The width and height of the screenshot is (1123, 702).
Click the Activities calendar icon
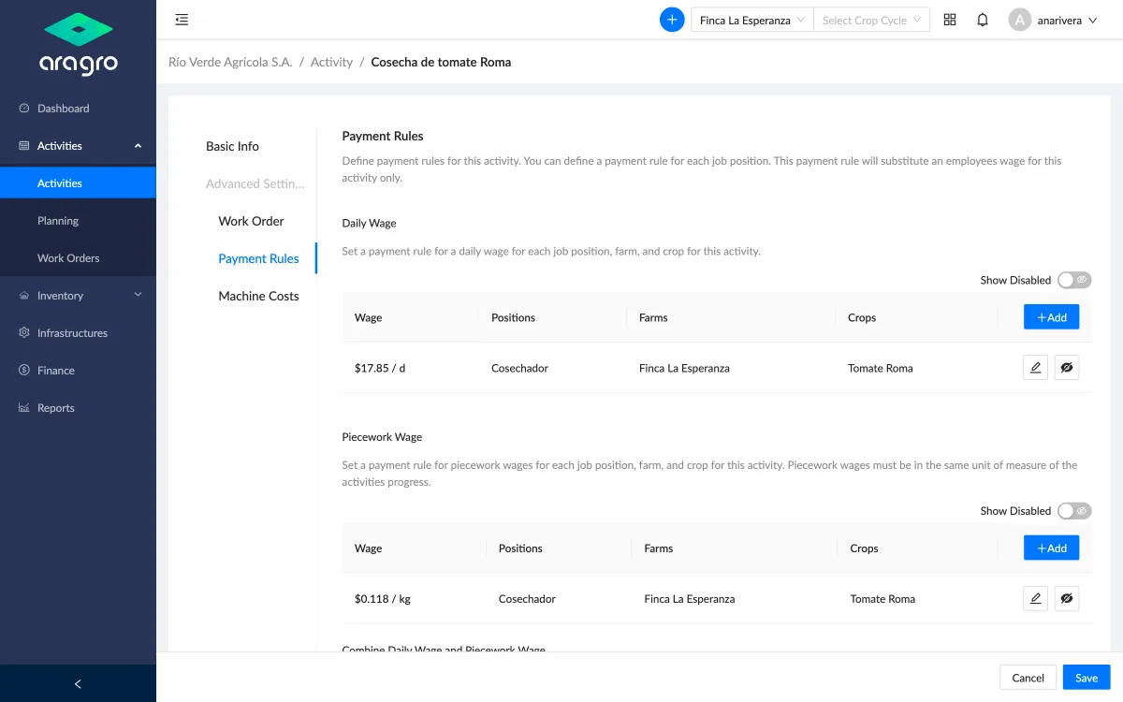pos(24,146)
